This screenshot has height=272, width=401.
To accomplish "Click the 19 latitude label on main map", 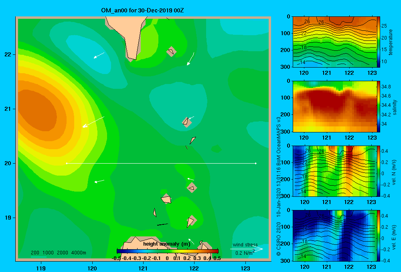I will click(x=8, y=218).
